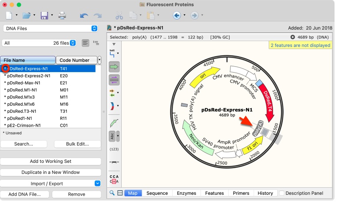Switch to the Sequence tab
Viewport: 354px width, 212px height.
[157, 193]
